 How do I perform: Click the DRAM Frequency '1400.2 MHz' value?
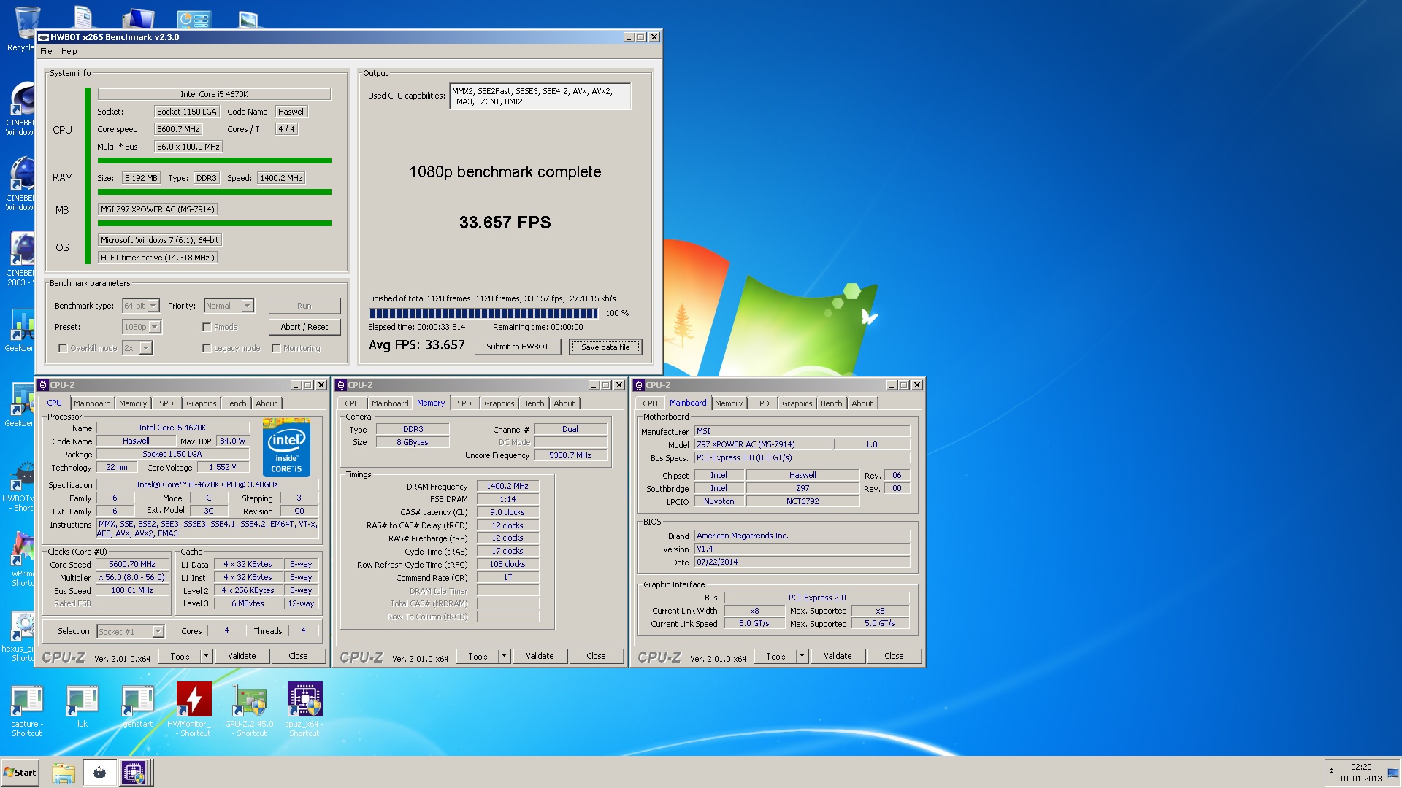point(507,486)
